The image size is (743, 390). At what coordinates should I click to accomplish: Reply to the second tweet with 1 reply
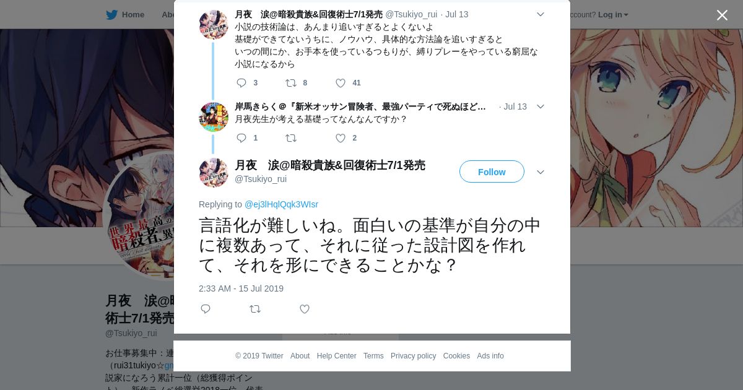tap(241, 138)
